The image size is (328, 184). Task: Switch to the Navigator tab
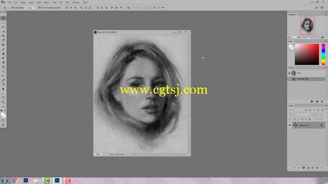click(x=292, y=15)
